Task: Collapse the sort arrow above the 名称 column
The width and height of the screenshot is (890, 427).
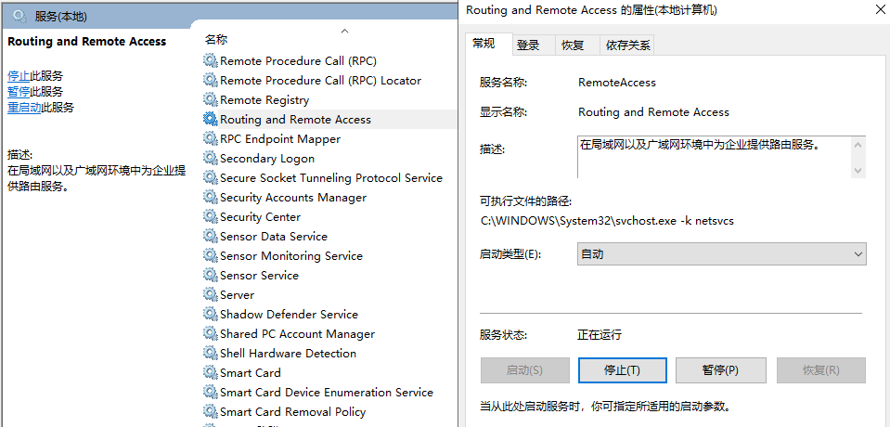Action: point(345,31)
